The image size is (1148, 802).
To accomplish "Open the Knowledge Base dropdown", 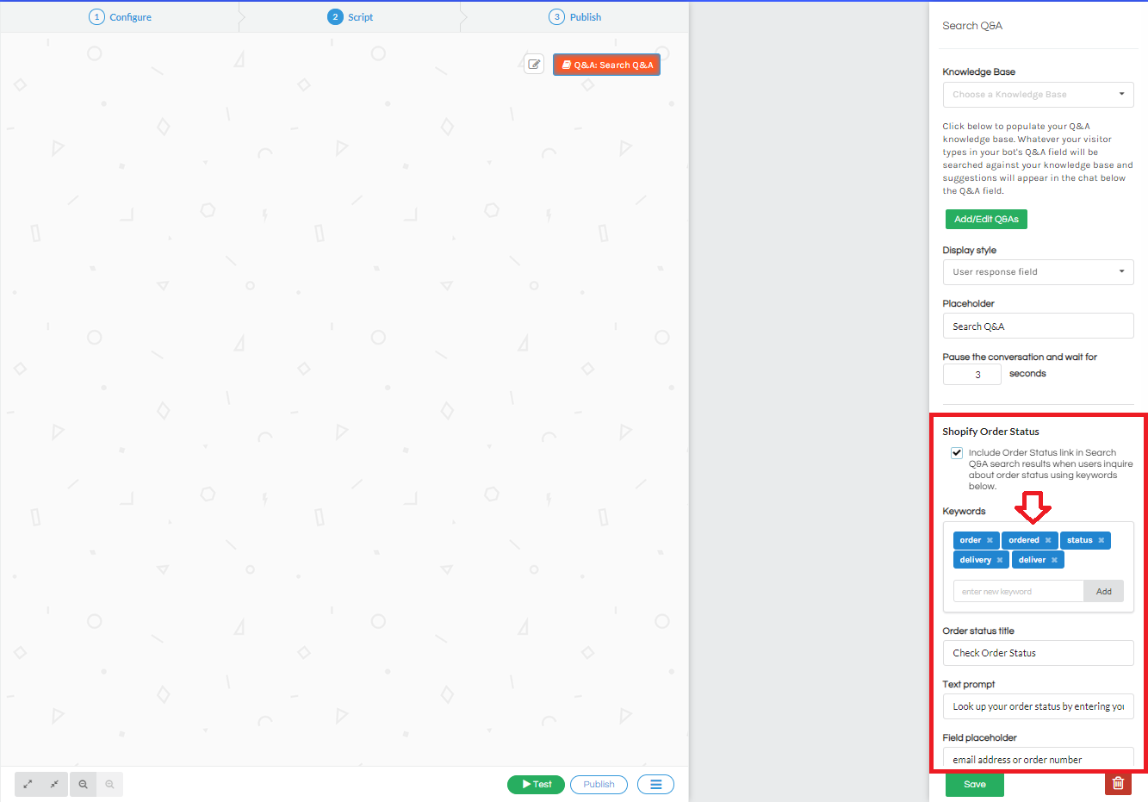I will [x=1038, y=95].
